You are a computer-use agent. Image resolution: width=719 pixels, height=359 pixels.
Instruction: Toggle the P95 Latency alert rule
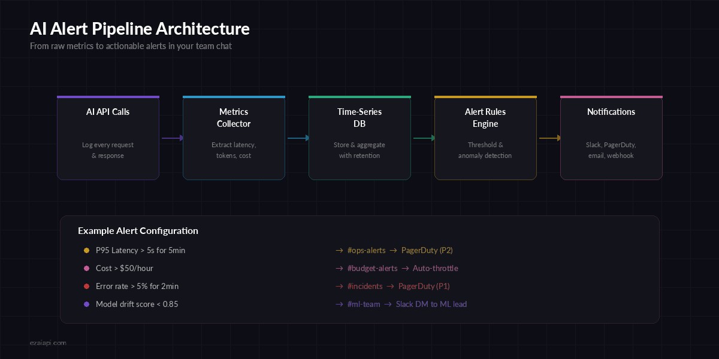pos(140,250)
